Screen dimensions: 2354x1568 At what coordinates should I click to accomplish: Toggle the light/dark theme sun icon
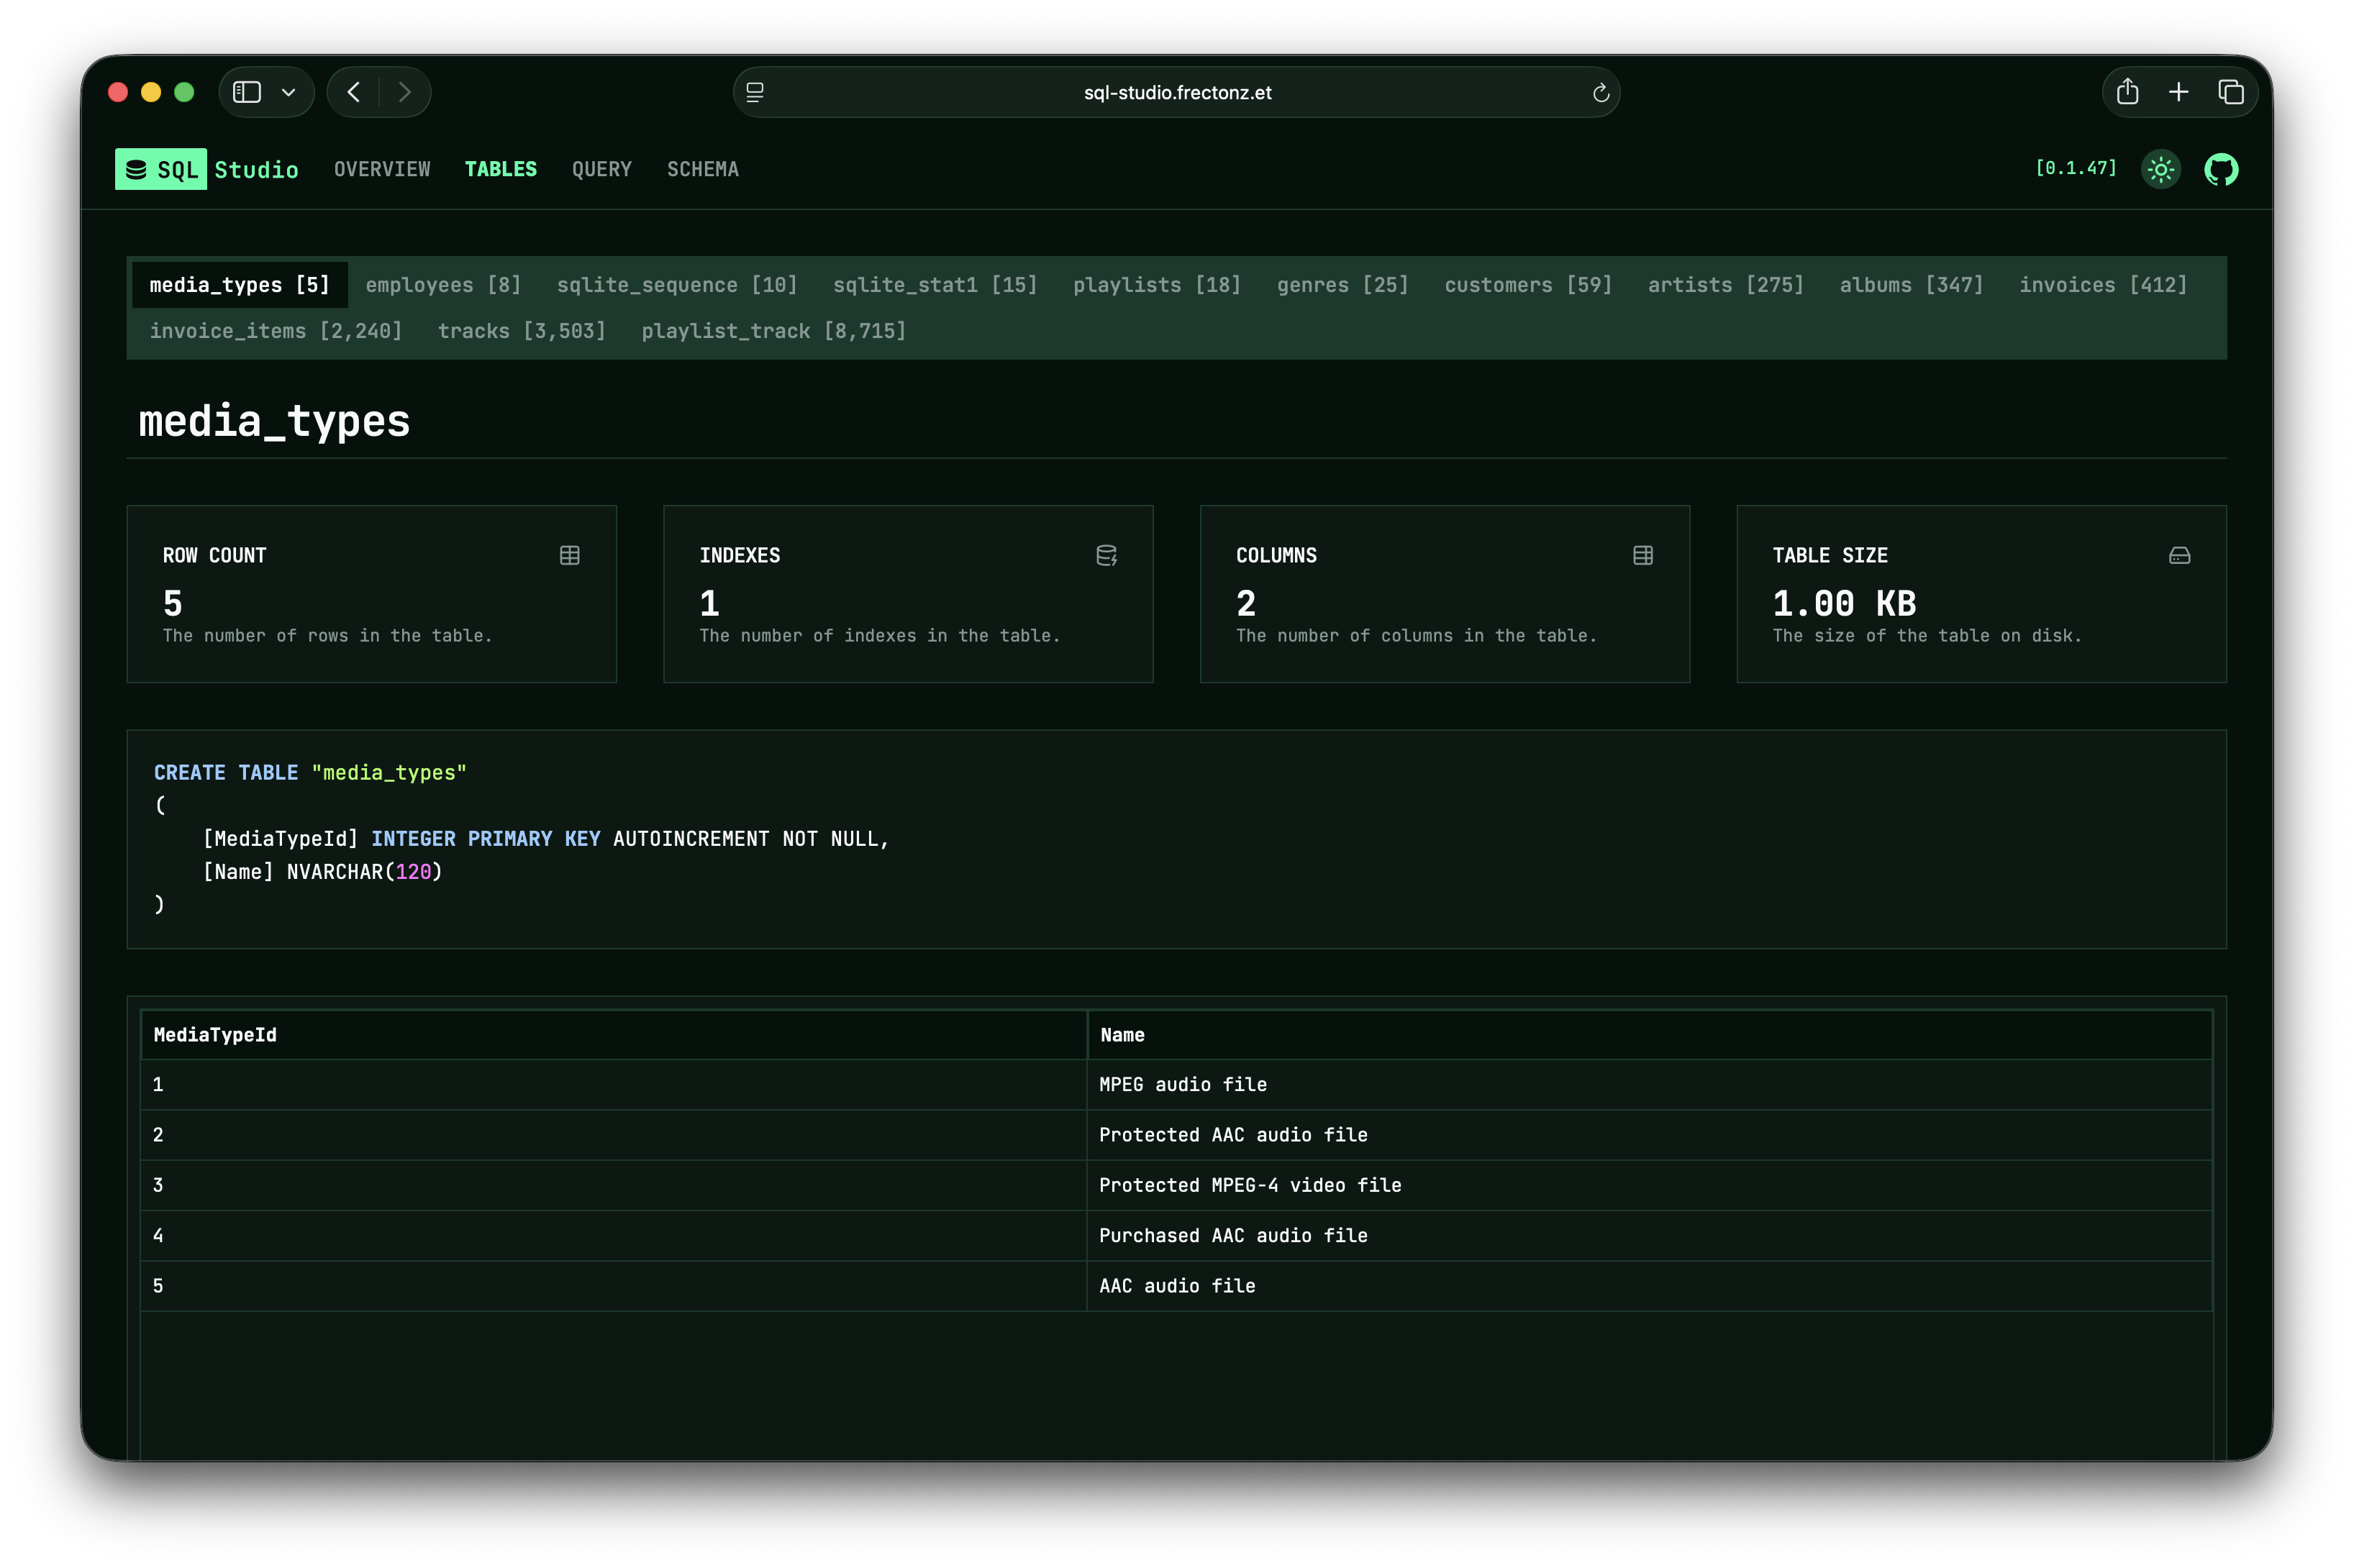coord(2160,169)
